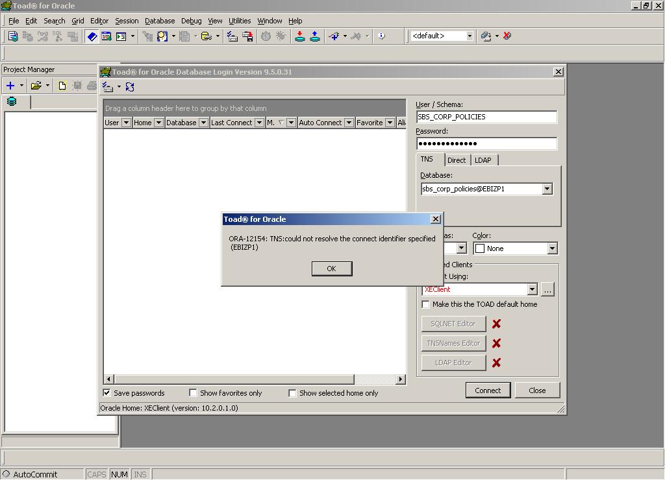The width and height of the screenshot is (665, 480).
Task: Select the teal database tab icon in Project Manager
Action: (x=12, y=101)
